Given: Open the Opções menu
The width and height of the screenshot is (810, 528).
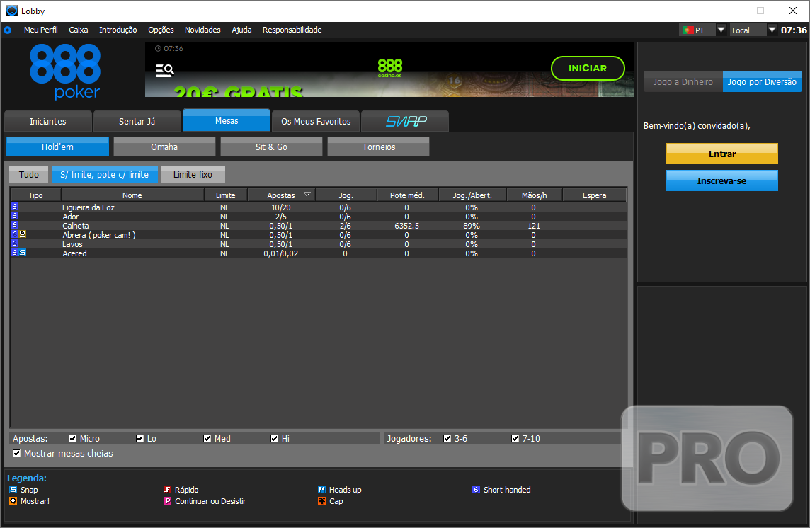Looking at the screenshot, I should coord(161,30).
